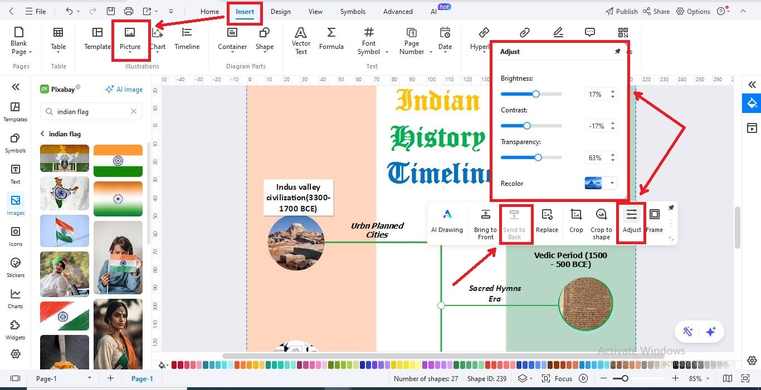Insert a Timeline
The width and height of the screenshot is (761, 390).
tap(187, 39)
